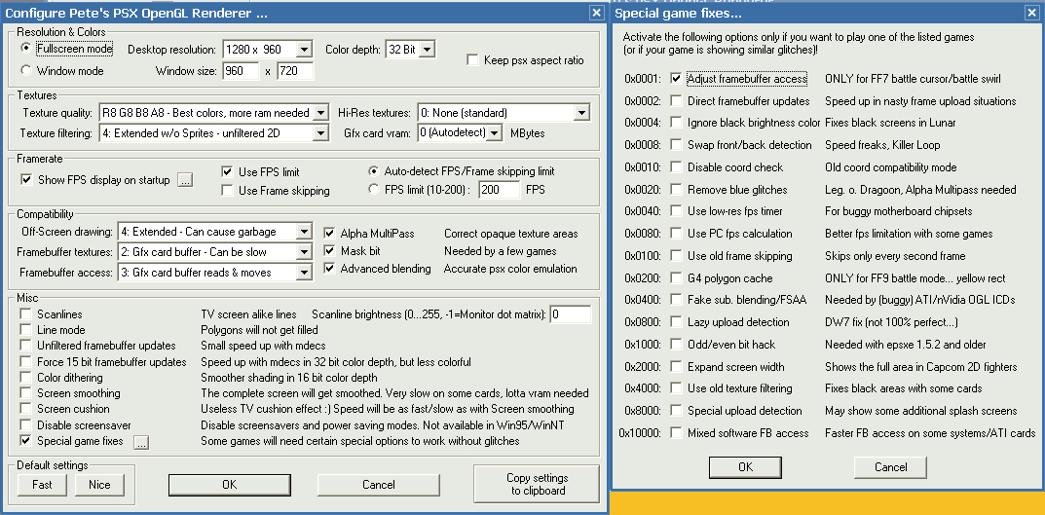Enable Force 15 bit framebuffer updates
1045x515 pixels.
[26, 362]
